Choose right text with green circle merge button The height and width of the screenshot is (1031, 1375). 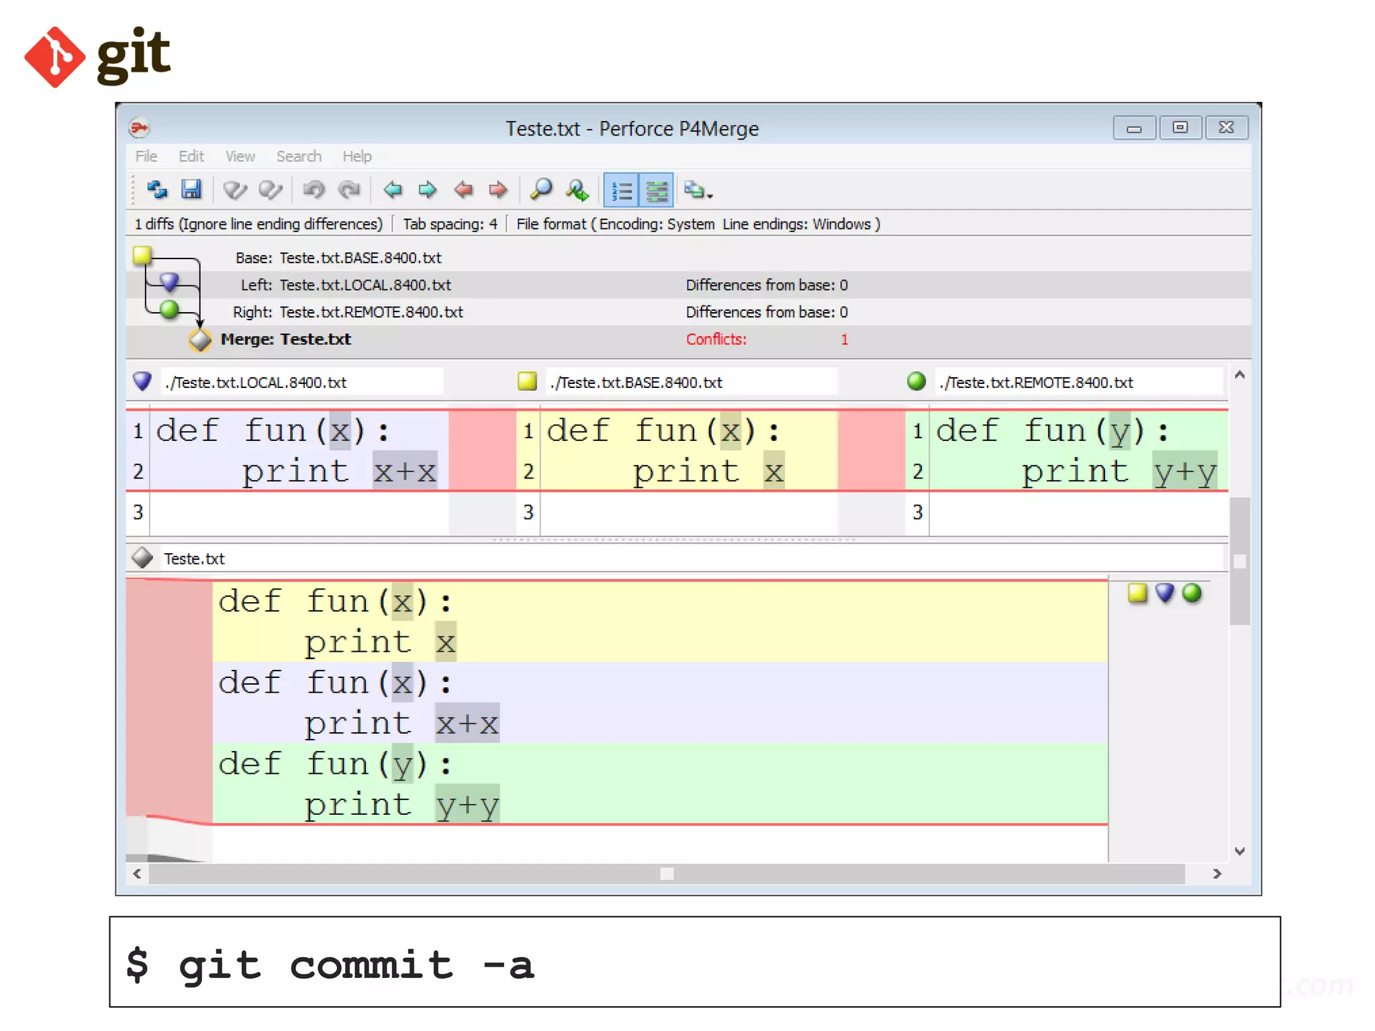pyautogui.click(x=1192, y=593)
